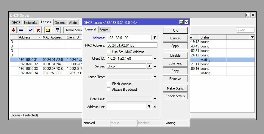Open column selector dropdown in leases table
This screenshot has height=134, width=264.
click(252, 37)
